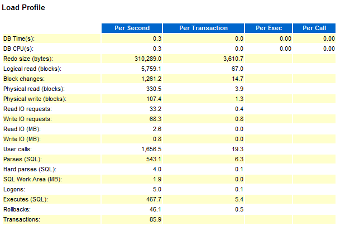Select the Load Profile heading
Screen dimensions: 345x231
[x=23, y=7]
